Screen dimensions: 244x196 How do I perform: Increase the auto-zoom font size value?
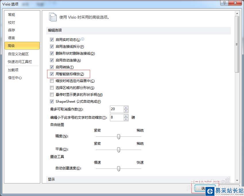pyautogui.click(x=126, y=116)
